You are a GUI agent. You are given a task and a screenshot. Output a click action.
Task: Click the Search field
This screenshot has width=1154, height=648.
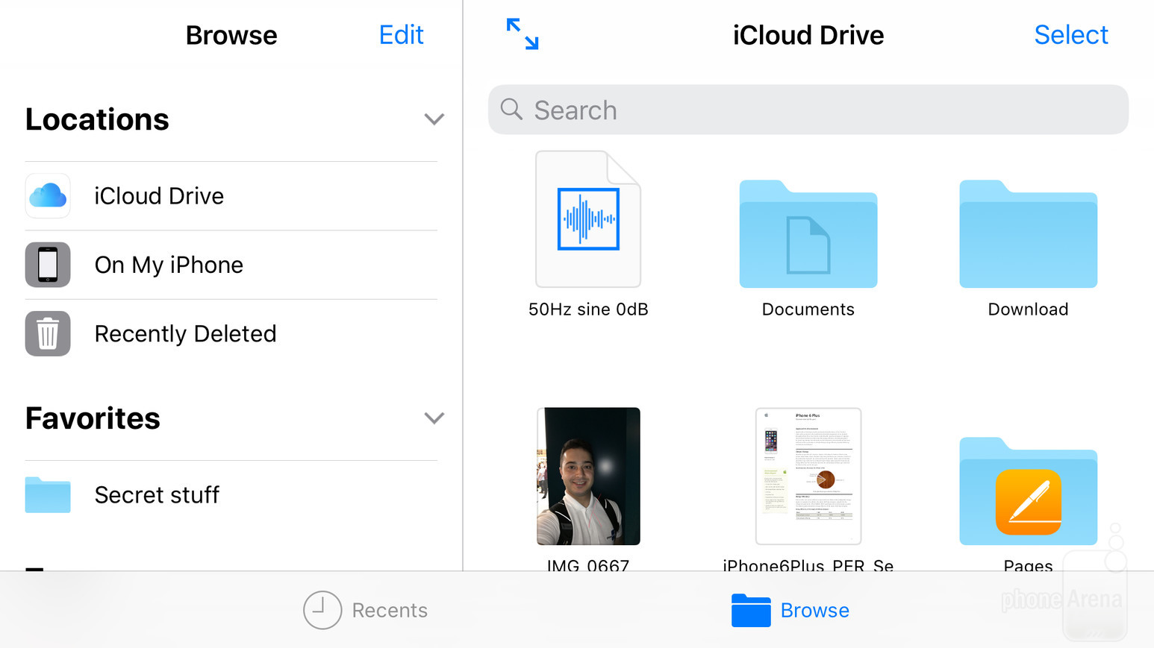(x=808, y=110)
